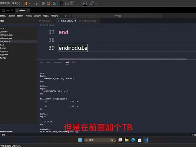Expand the code folder in explorer

(2, 28)
